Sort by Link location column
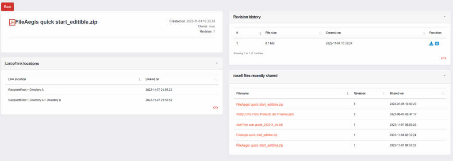 coord(140,79)
